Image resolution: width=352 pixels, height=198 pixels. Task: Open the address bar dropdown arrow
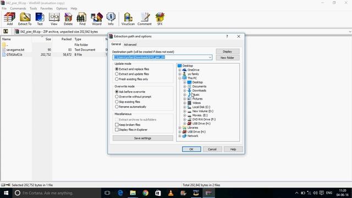[350, 32]
